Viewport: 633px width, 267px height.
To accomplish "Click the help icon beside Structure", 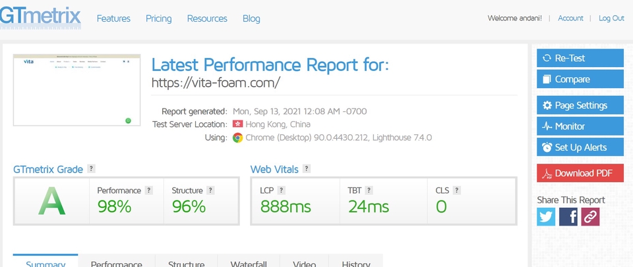I will (x=210, y=191).
